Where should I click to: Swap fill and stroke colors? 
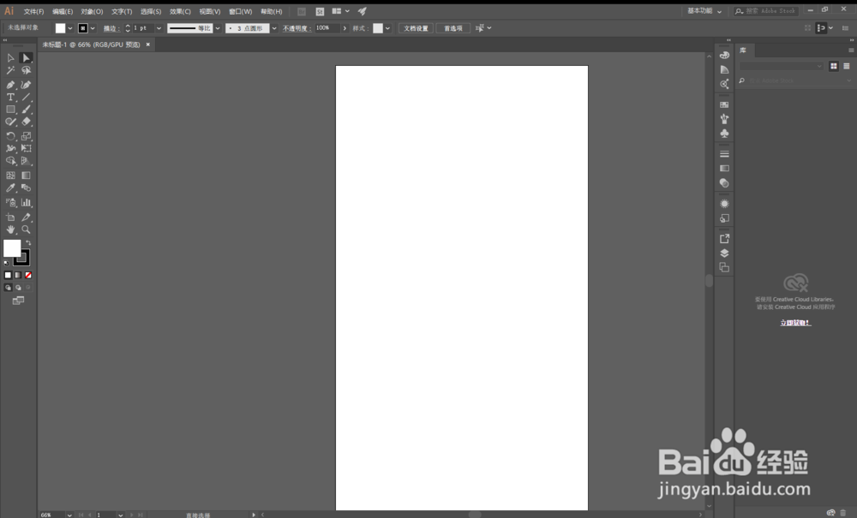(28, 243)
